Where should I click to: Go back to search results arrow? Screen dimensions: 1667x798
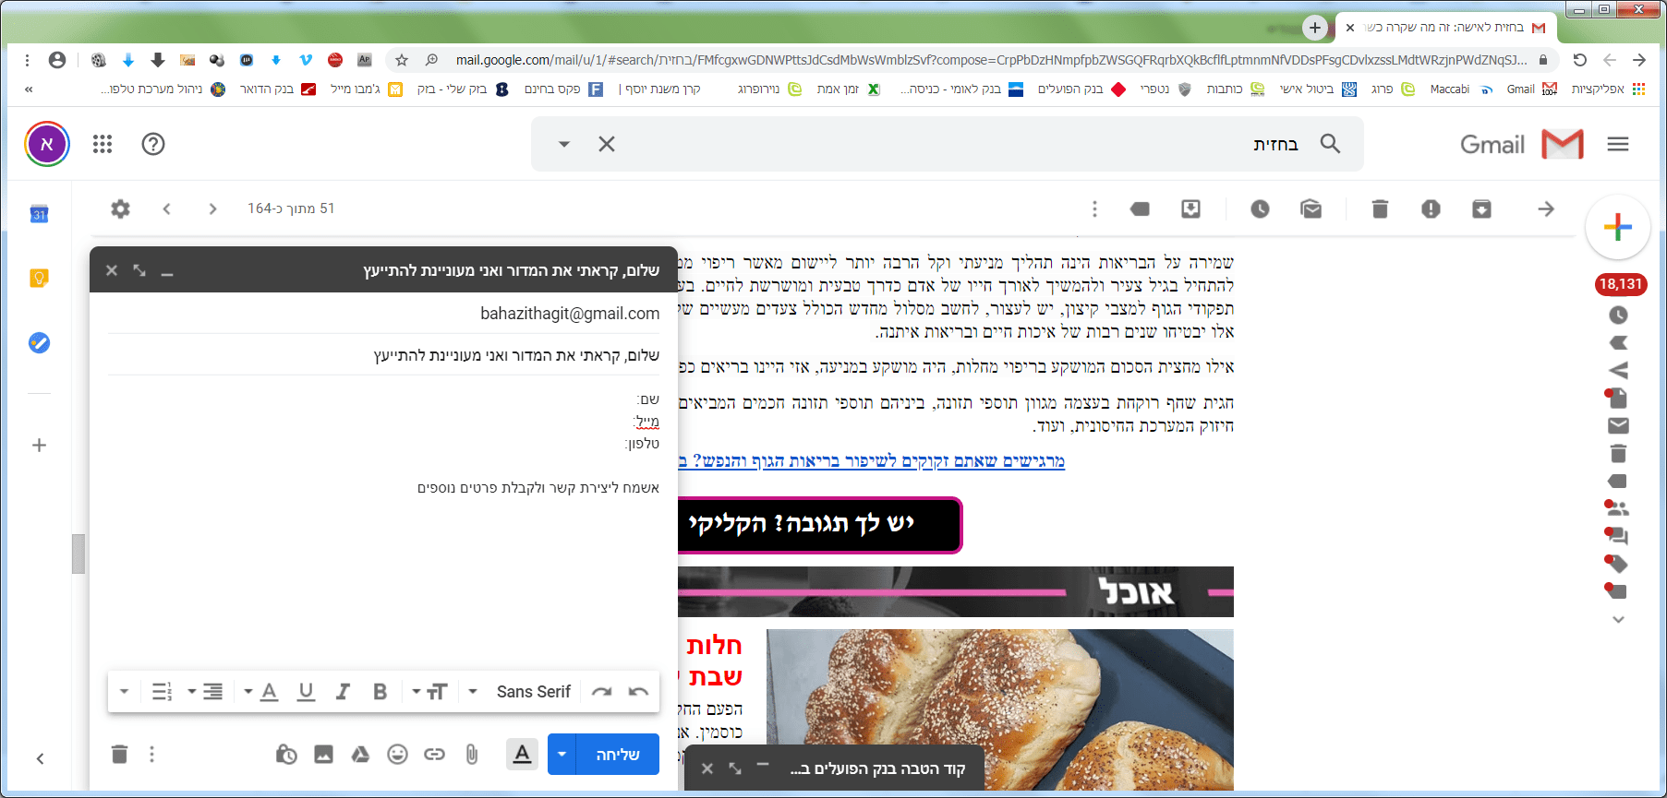[1546, 208]
